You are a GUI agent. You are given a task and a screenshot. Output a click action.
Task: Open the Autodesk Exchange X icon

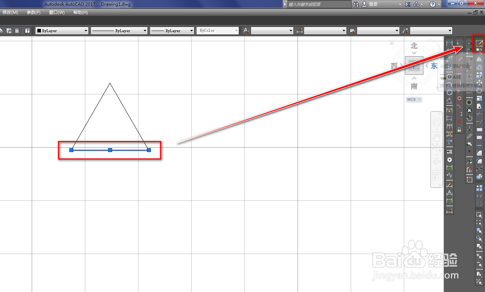click(x=408, y=4)
